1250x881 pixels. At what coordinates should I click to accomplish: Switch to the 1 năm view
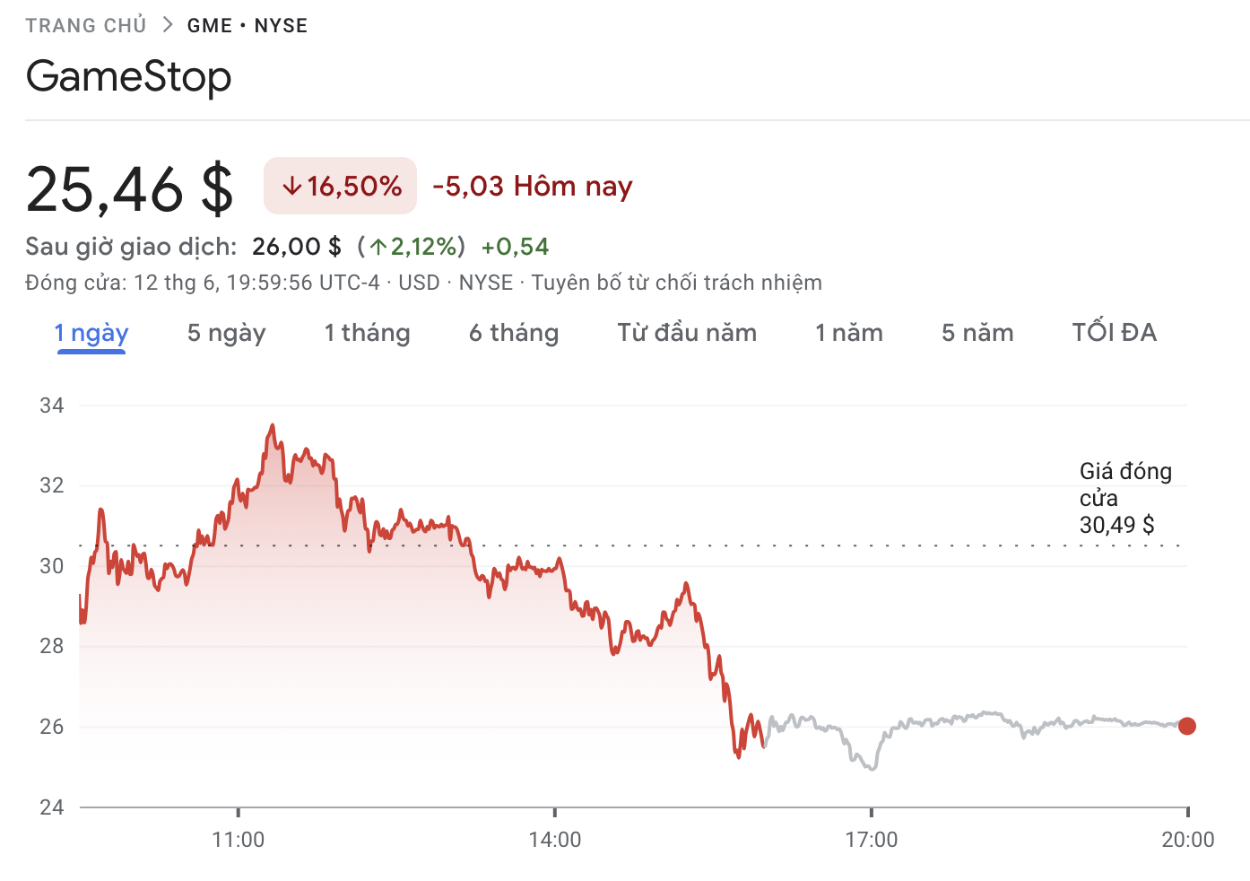tap(849, 333)
